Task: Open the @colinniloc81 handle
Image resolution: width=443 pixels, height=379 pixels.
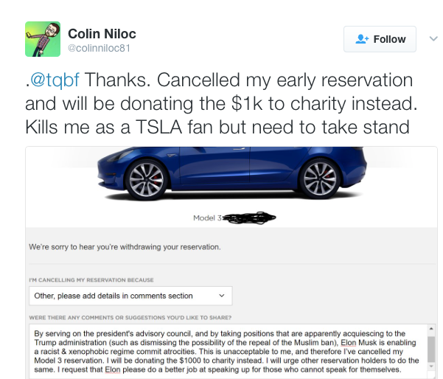Action: (99, 48)
